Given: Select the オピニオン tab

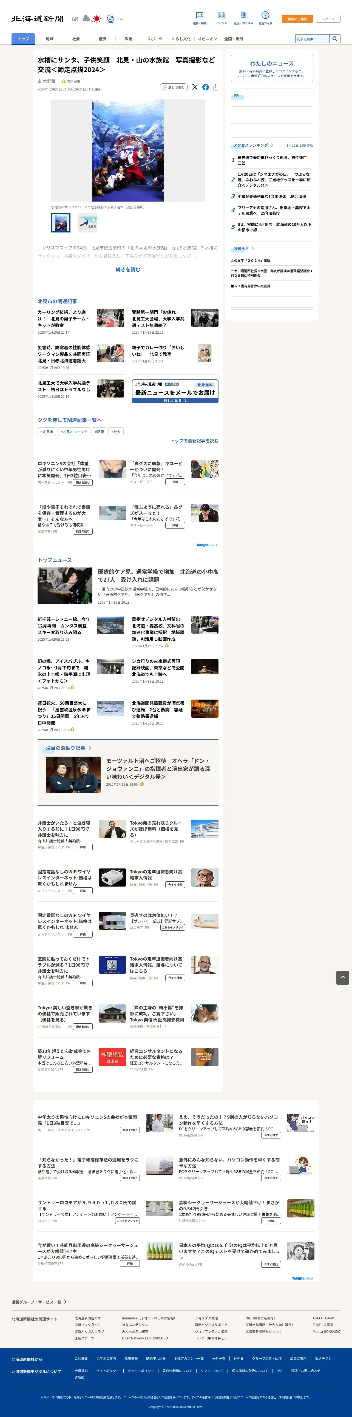Looking at the screenshot, I should tap(207, 39).
